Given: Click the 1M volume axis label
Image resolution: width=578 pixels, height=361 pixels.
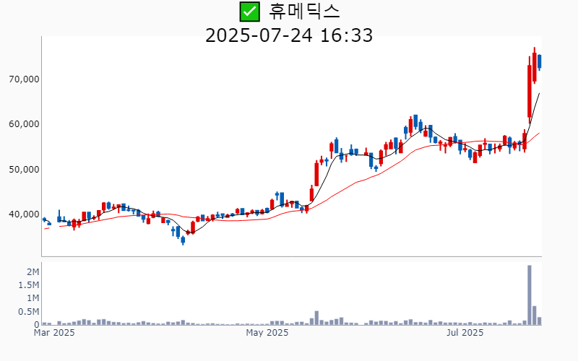Looking at the screenshot, I should 33,298.
